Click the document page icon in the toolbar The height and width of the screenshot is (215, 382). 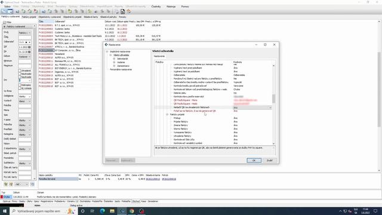click(x=122, y=11)
